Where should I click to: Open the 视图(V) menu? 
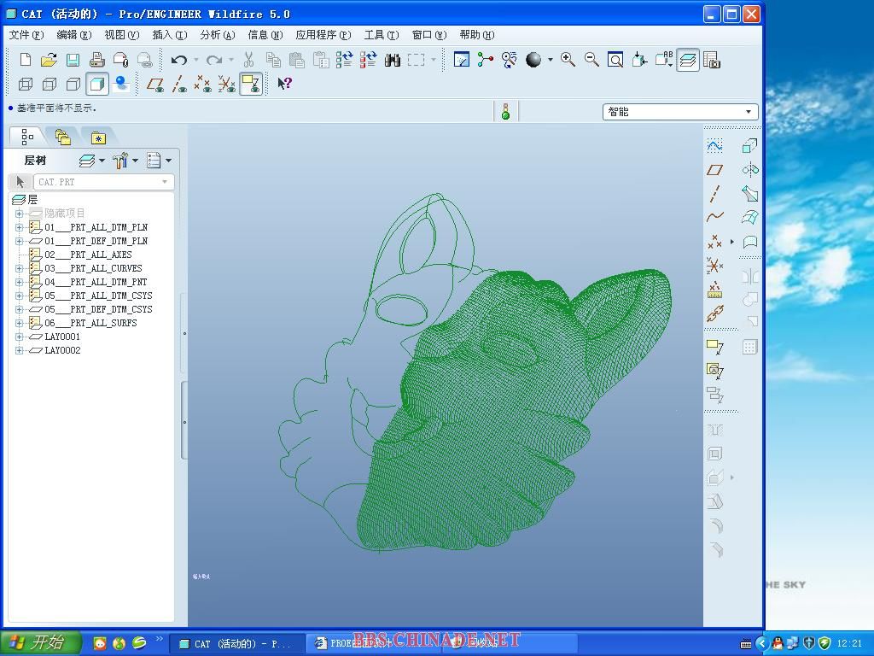122,35
